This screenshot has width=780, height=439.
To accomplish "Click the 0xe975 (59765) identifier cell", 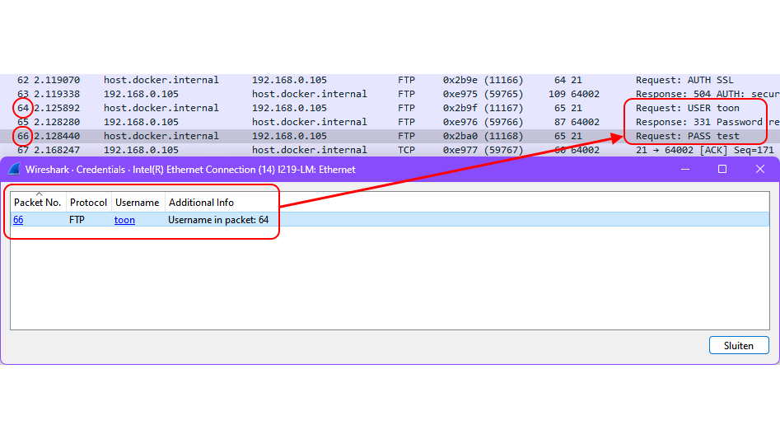I will 483,94.
